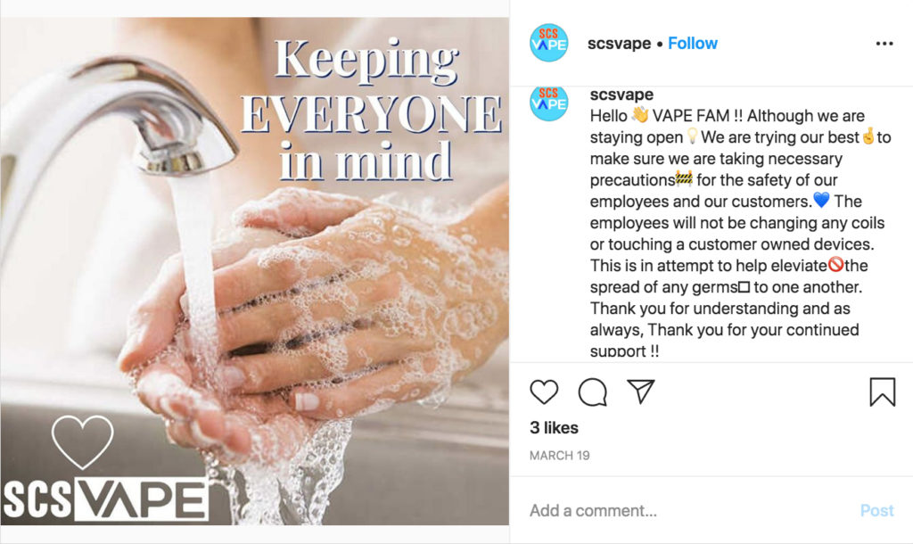Click the scsvape avatar beside the caption
Image resolution: width=913 pixels, height=544 pixels.
point(548,103)
